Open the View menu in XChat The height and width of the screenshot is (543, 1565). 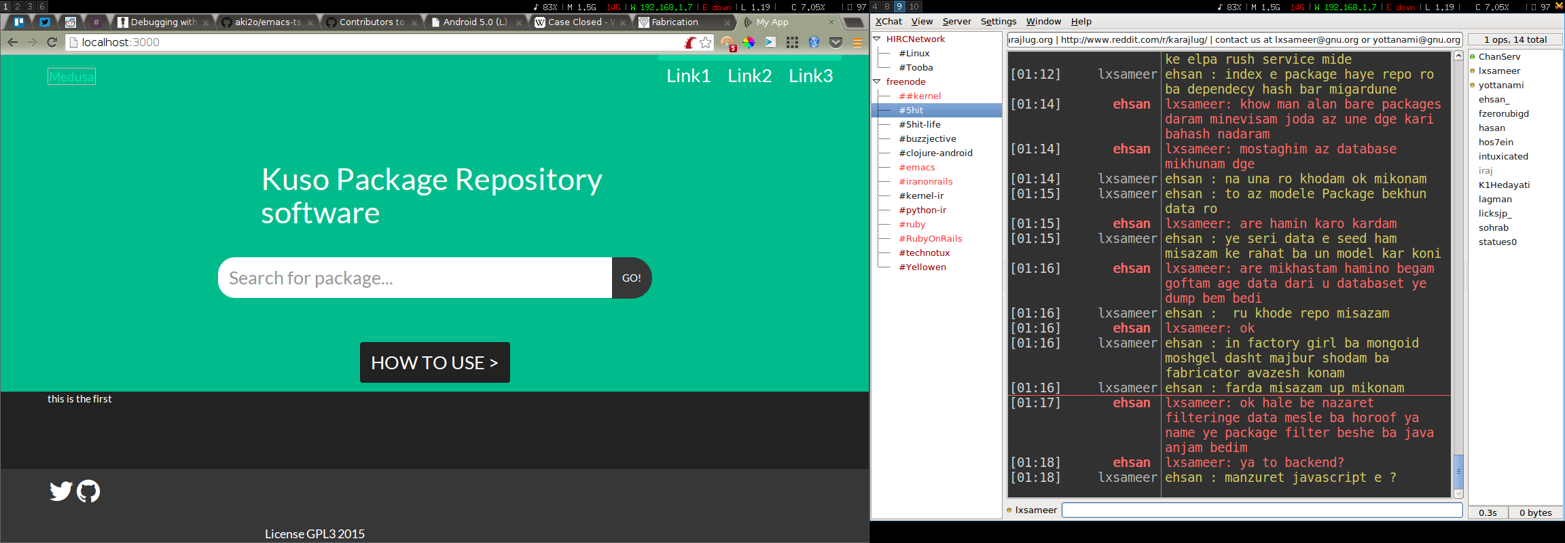click(x=922, y=22)
